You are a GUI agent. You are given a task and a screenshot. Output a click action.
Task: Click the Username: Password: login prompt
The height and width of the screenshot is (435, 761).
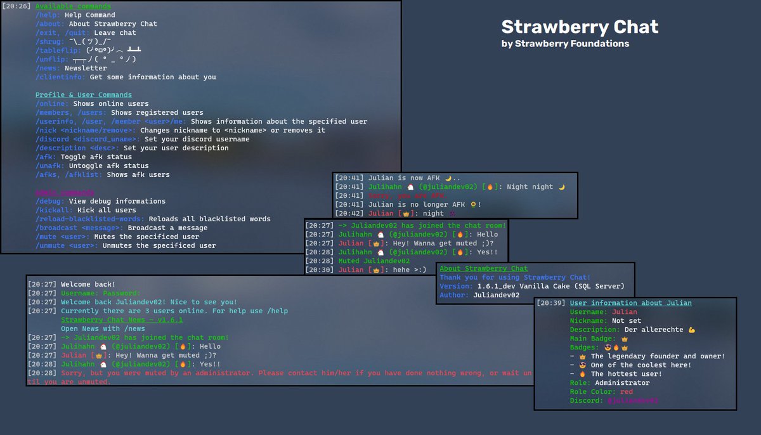click(100, 294)
